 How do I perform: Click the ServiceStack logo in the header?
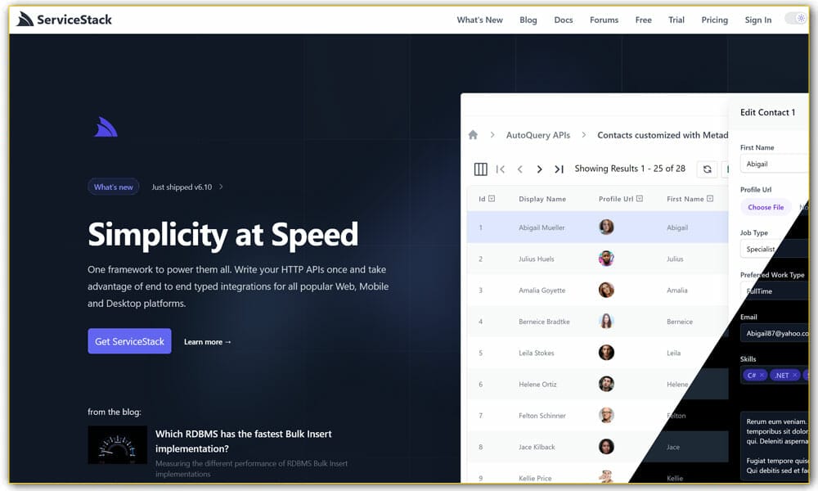point(64,20)
